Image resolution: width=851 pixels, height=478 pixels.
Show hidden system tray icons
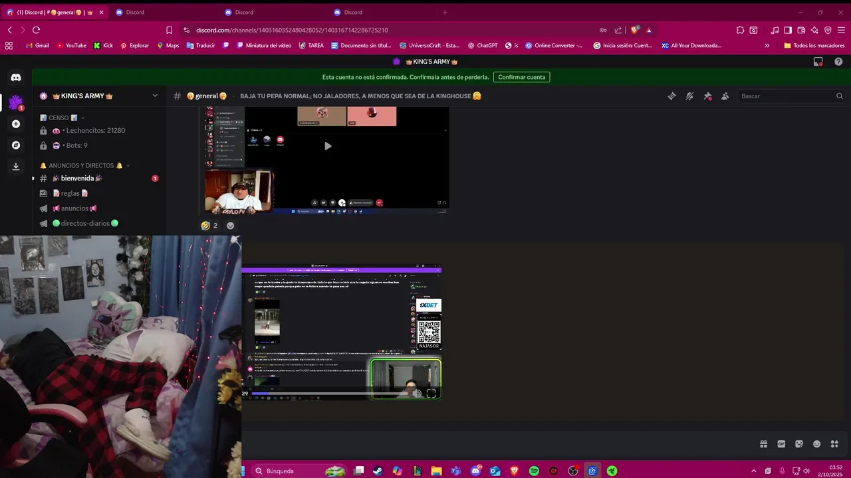tap(753, 471)
